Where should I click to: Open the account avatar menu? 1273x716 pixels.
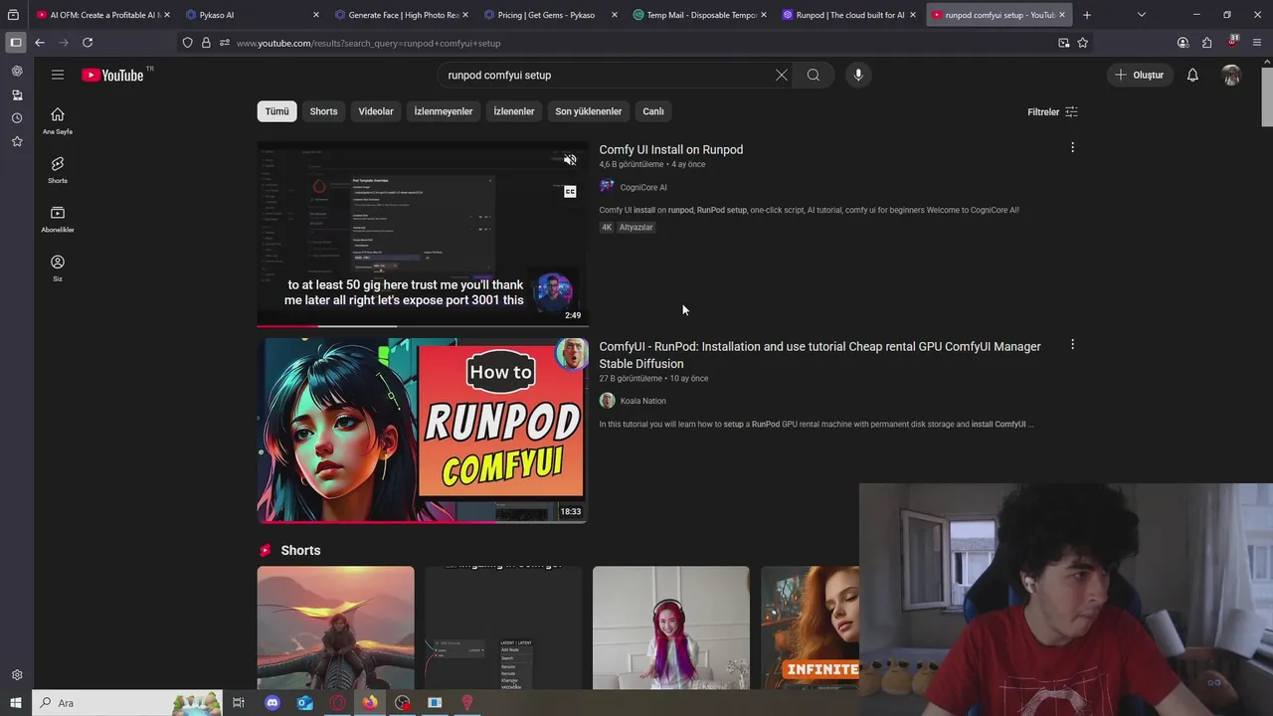point(1231,75)
